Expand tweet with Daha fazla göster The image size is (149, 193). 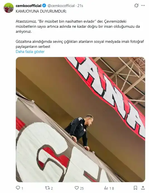30,51
